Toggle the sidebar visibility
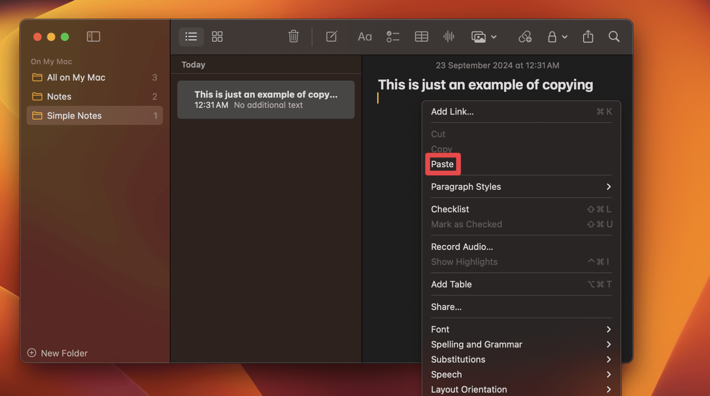The height and width of the screenshot is (396, 710). [x=93, y=36]
